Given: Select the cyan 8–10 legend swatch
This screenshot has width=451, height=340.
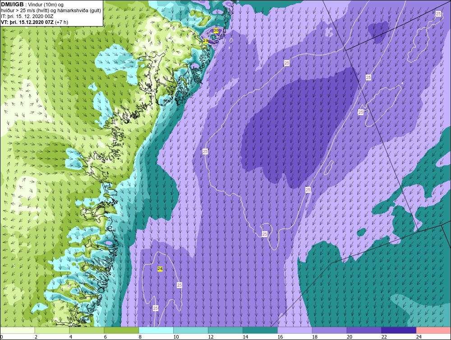Looking at the screenshot, I should tap(156, 330).
